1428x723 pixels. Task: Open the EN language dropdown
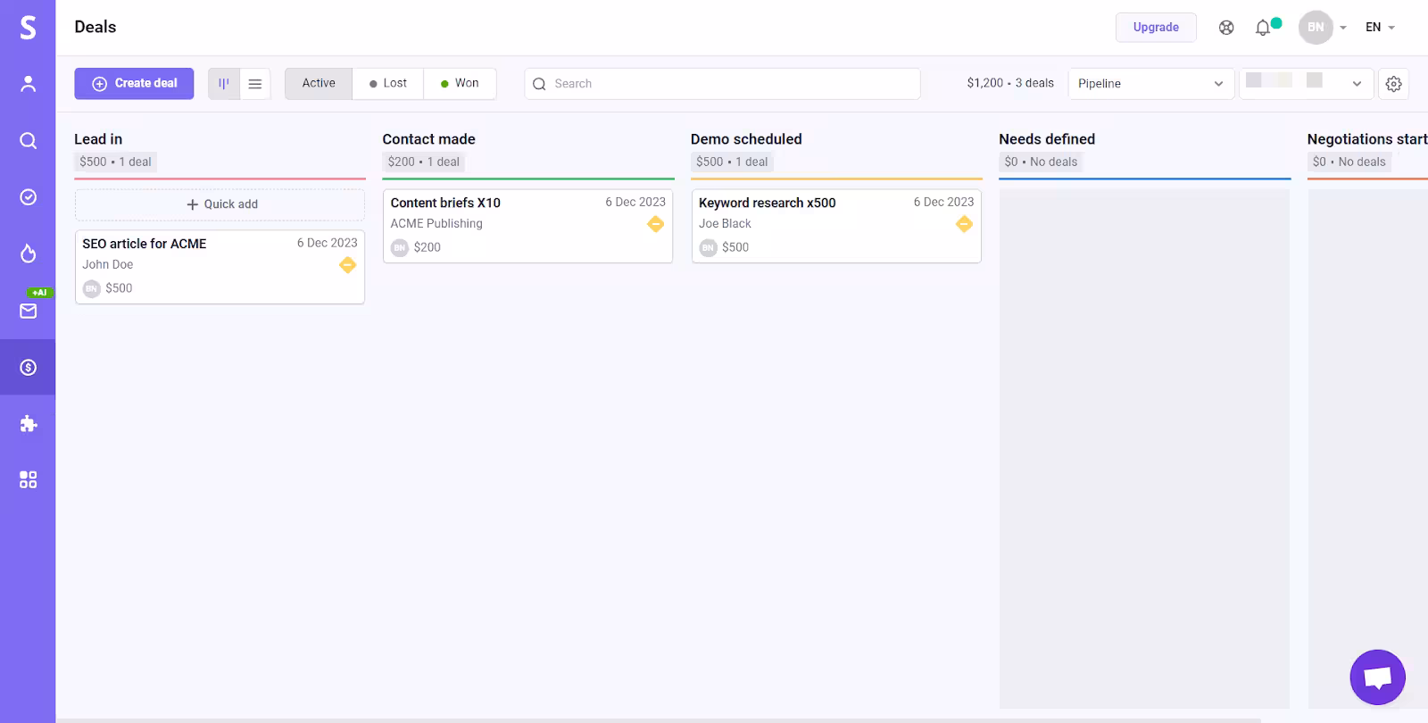coord(1380,28)
